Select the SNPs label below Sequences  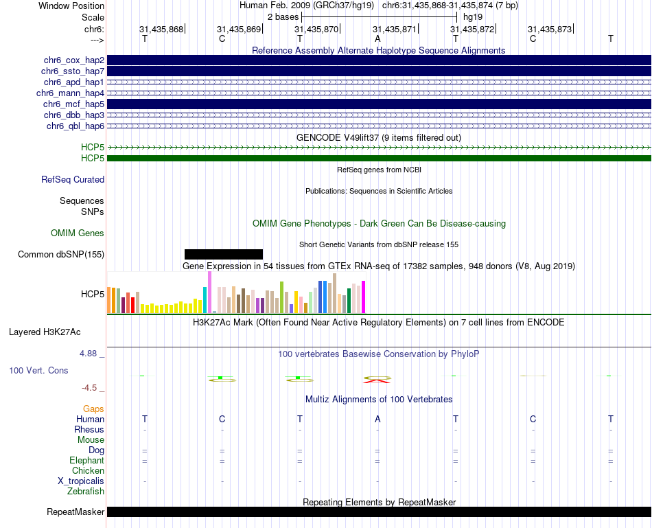[x=93, y=211]
